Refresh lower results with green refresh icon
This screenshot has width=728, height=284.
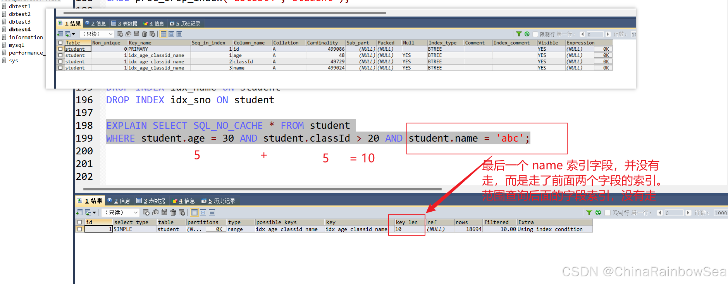pyautogui.click(x=598, y=212)
